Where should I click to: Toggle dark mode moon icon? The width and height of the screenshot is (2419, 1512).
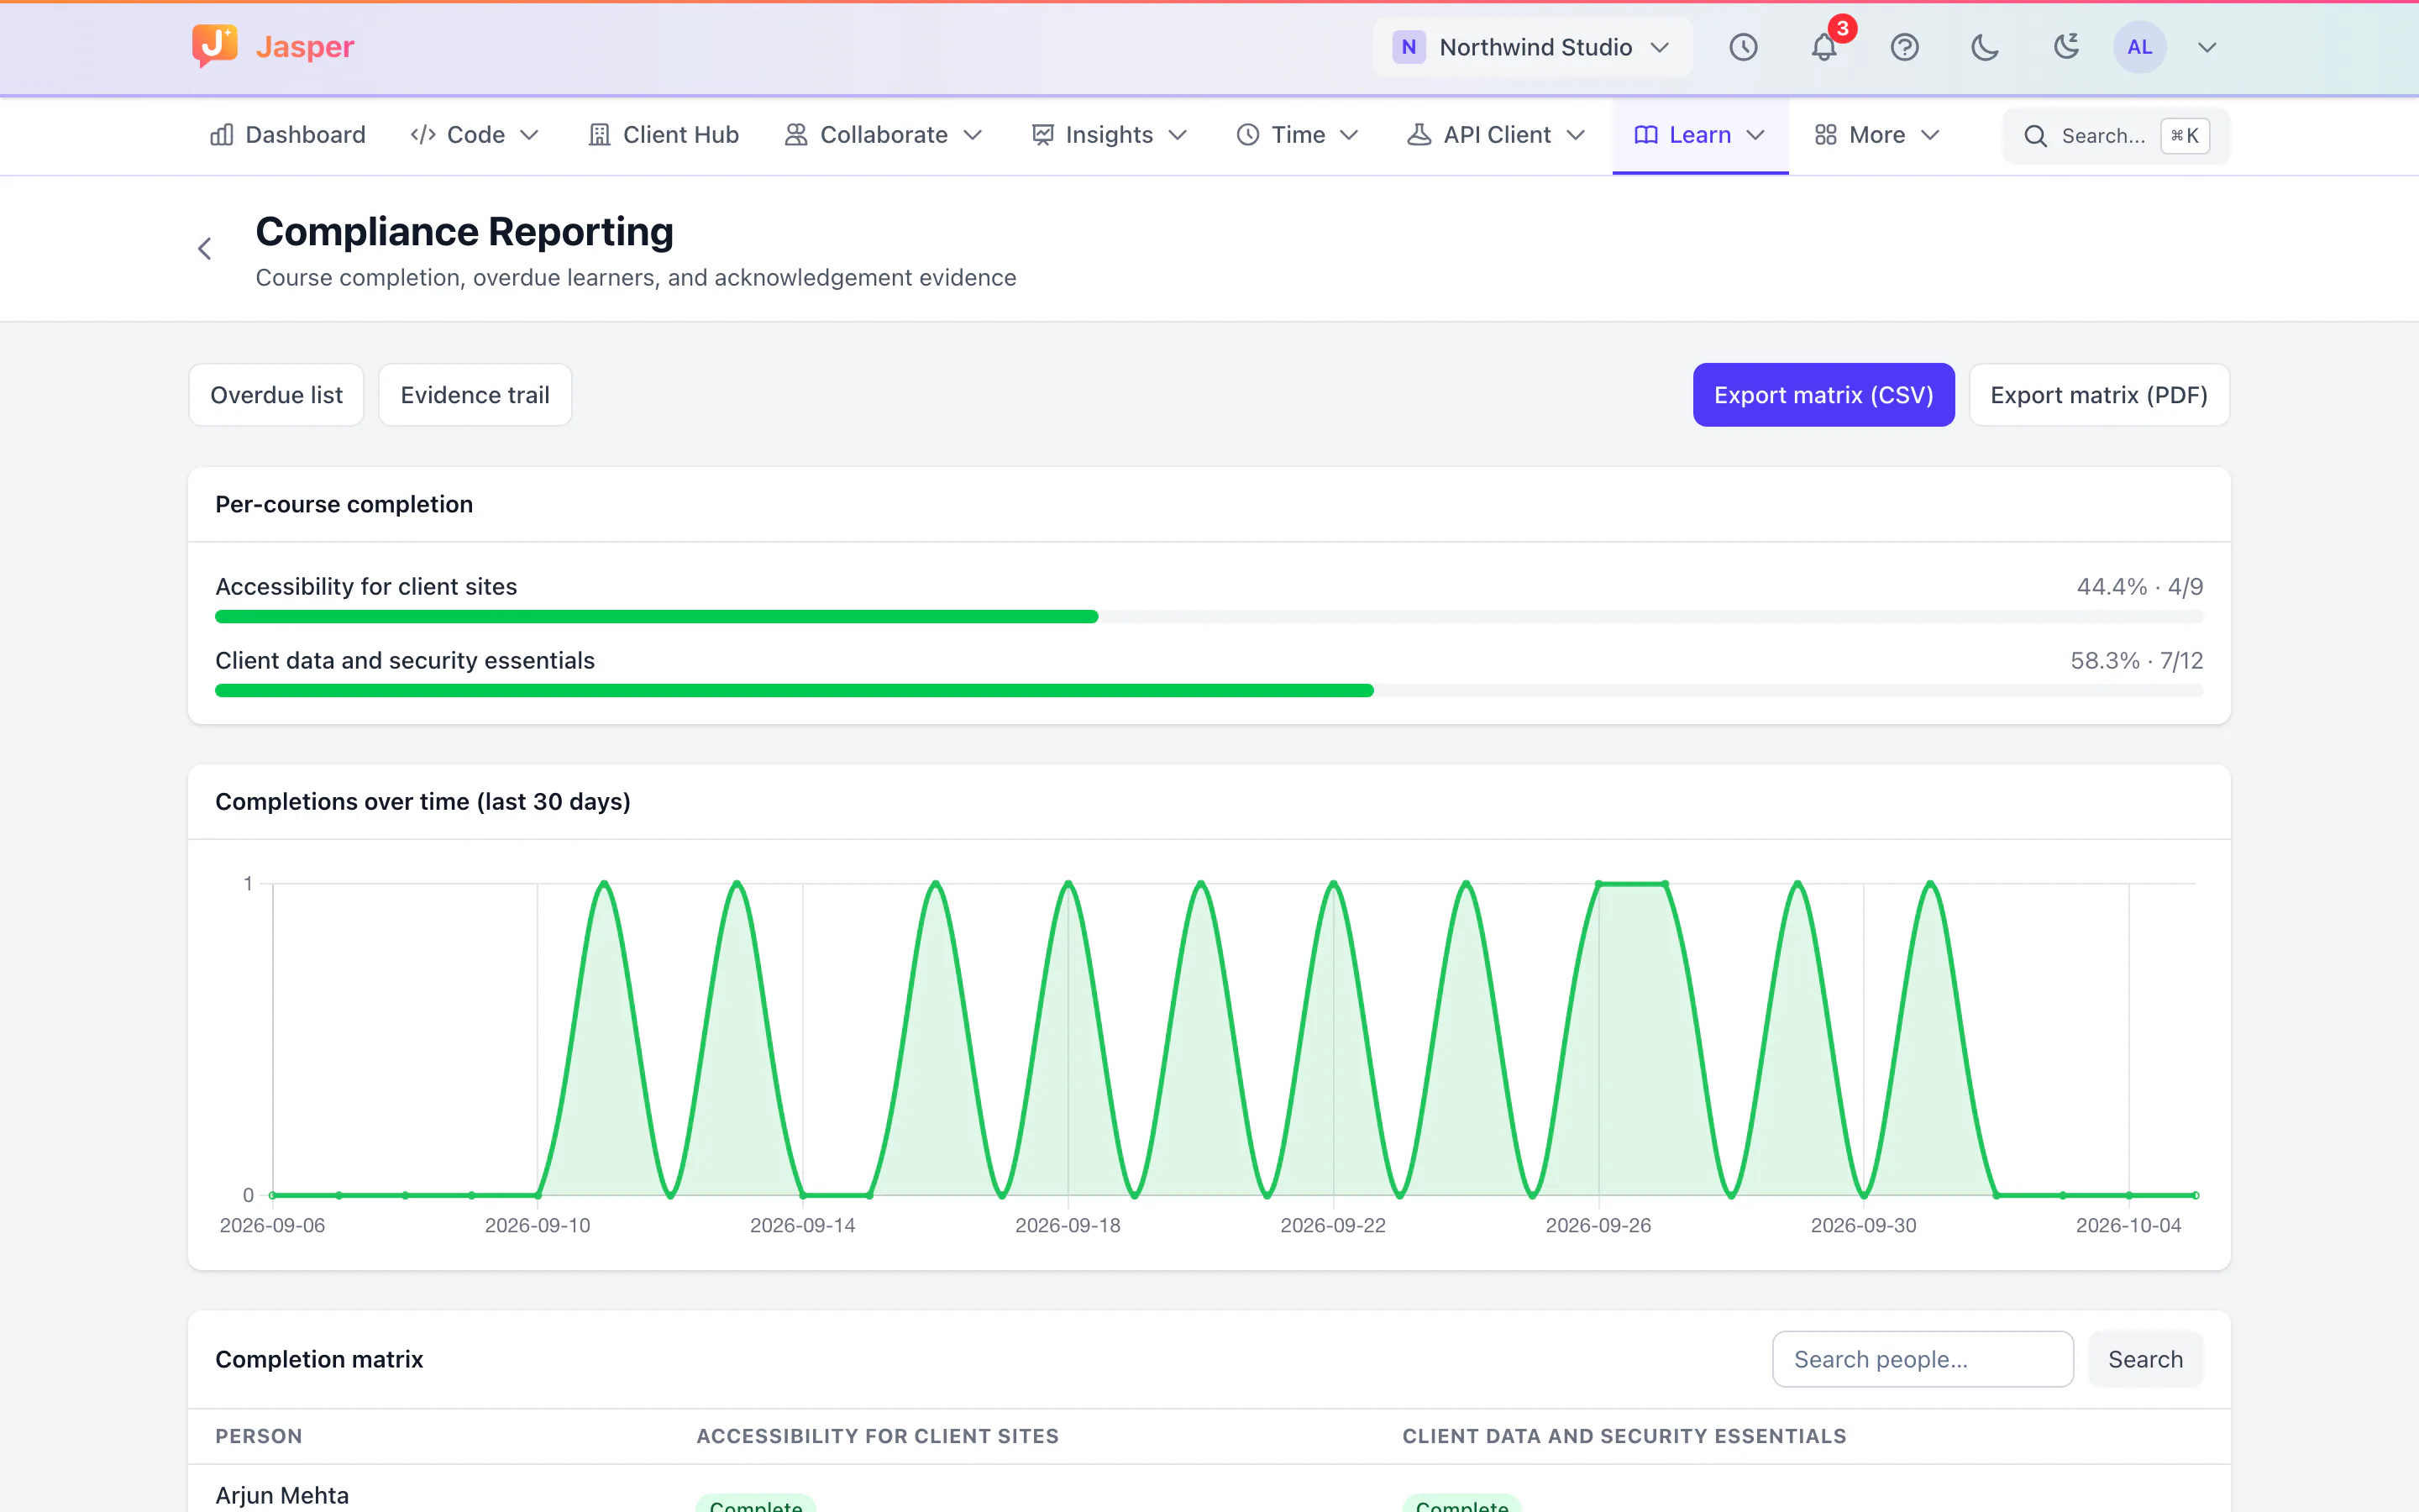[x=1984, y=47]
